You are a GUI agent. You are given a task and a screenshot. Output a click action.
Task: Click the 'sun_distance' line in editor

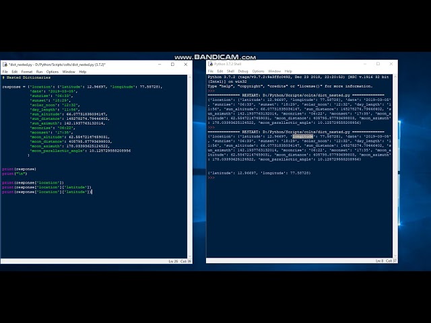click(69, 118)
